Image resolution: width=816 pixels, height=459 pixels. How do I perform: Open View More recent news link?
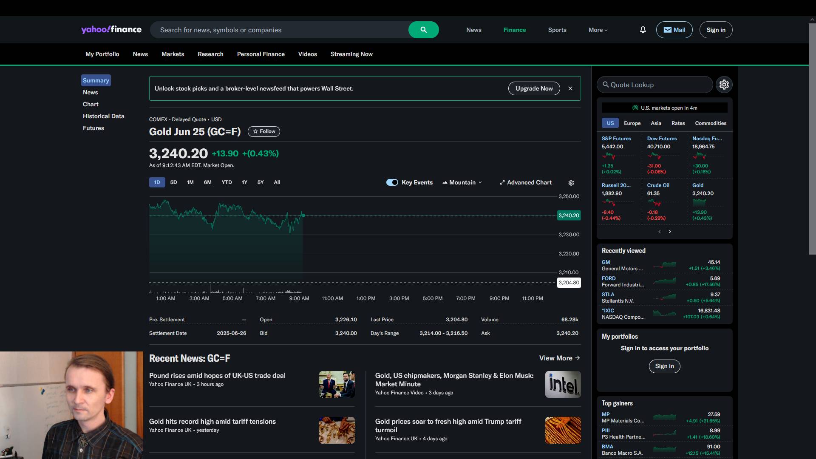[x=559, y=358]
